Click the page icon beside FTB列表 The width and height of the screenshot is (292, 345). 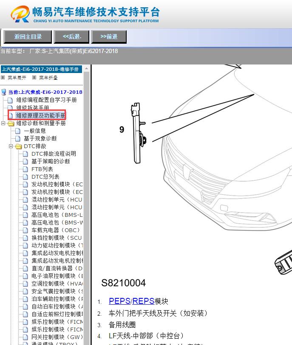point(26,169)
